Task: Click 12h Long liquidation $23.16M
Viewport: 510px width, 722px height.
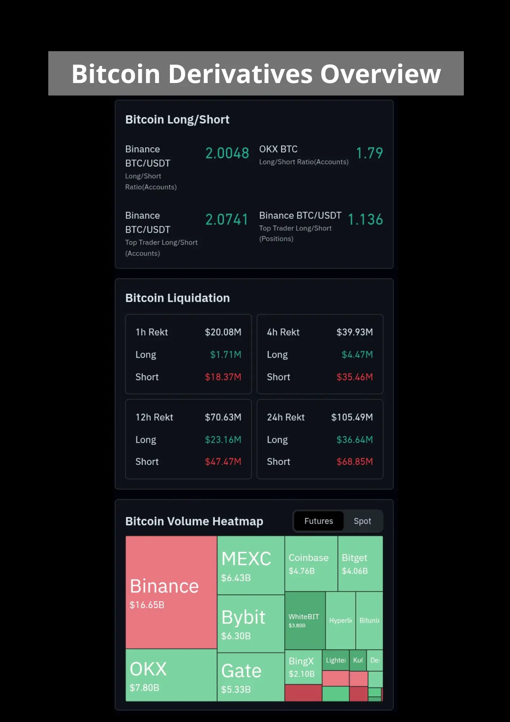Action: coord(223,440)
